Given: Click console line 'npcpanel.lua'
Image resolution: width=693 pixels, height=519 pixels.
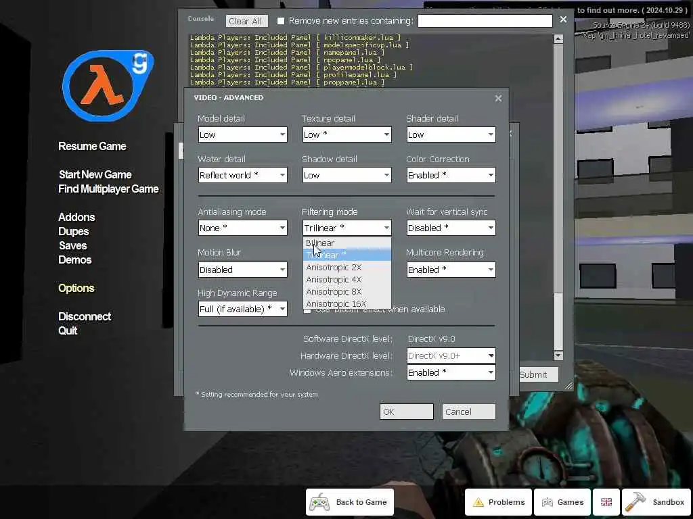Looking at the screenshot, I should 285,59.
